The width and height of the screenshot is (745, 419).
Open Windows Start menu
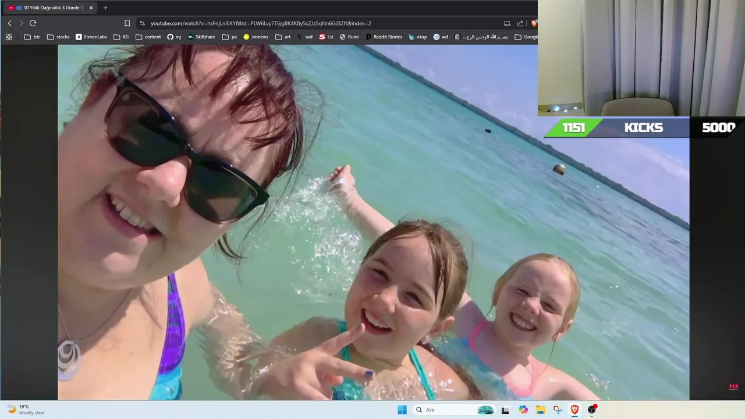point(402,410)
